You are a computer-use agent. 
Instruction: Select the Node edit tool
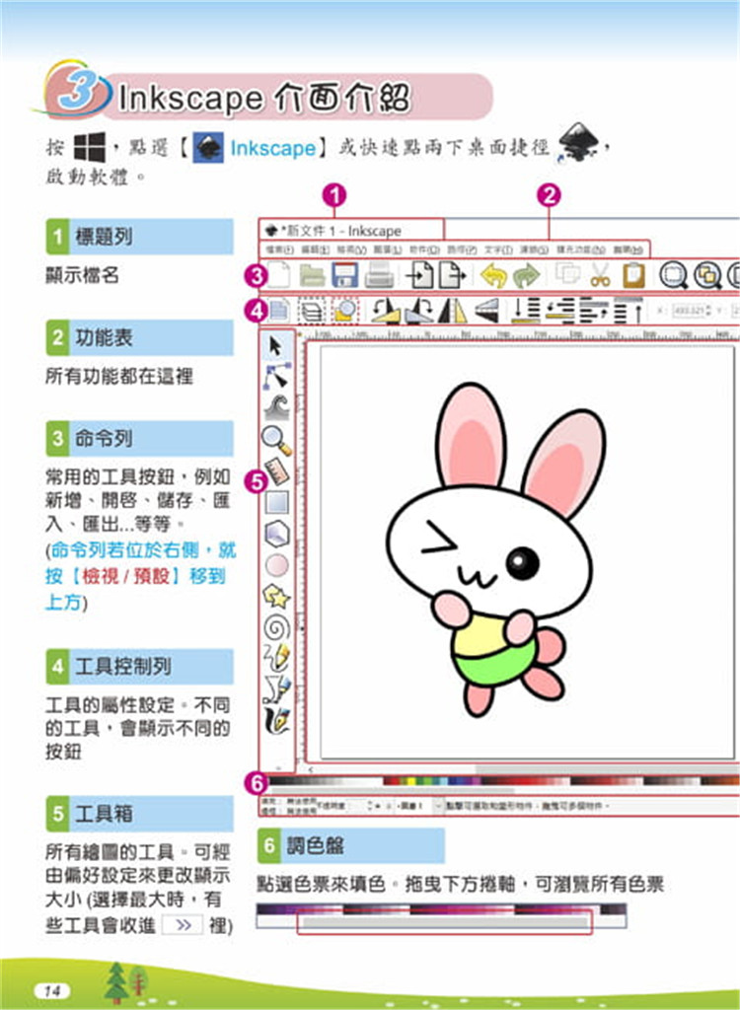pyautogui.click(x=277, y=377)
